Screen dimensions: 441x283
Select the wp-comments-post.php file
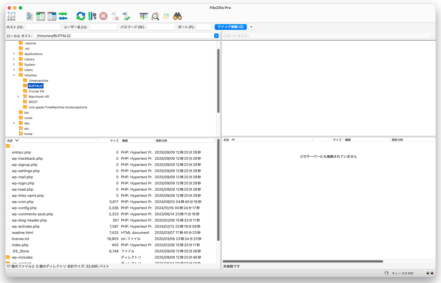[x=32, y=214]
